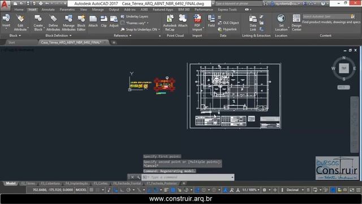Insert a Field
362x204 pixels.
(211, 21)
